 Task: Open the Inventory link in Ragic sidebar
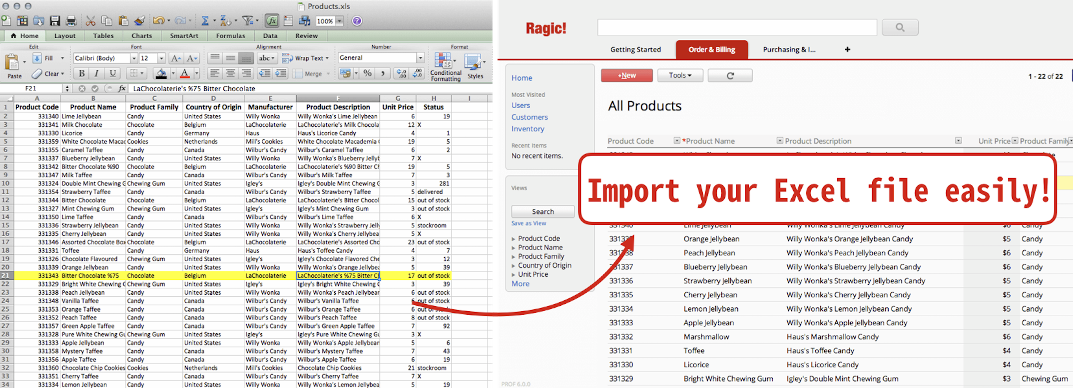528,129
